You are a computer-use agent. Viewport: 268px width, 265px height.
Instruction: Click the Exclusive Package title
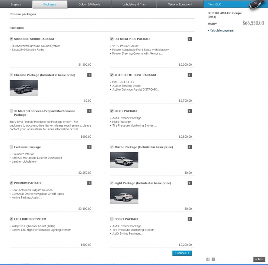[x=27, y=147]
